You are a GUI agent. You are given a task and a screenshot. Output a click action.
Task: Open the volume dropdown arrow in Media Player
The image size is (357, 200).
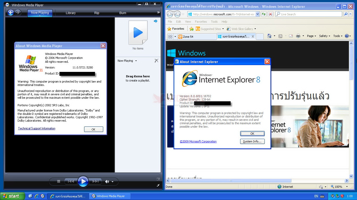(x=113, y=182)
